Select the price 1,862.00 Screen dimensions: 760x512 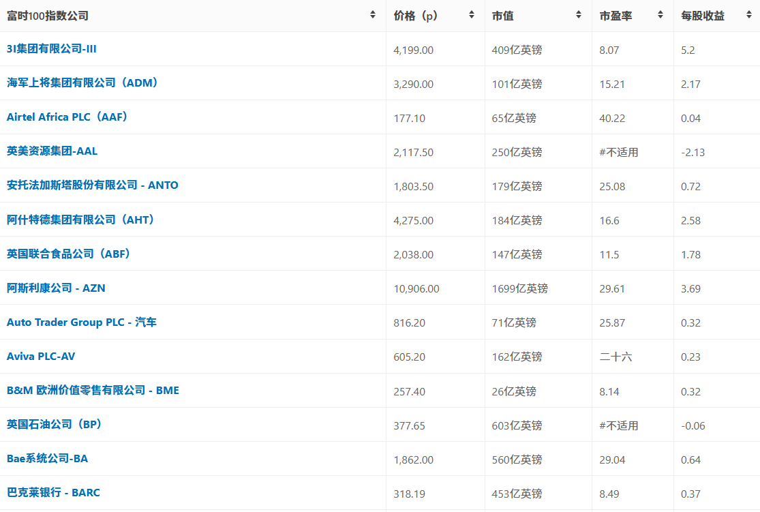point(414,460)
